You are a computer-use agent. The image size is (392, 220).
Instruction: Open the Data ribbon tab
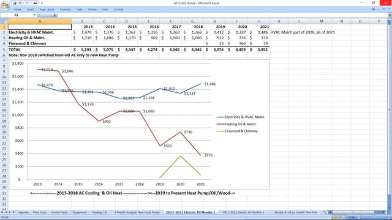tap(80, 10)
